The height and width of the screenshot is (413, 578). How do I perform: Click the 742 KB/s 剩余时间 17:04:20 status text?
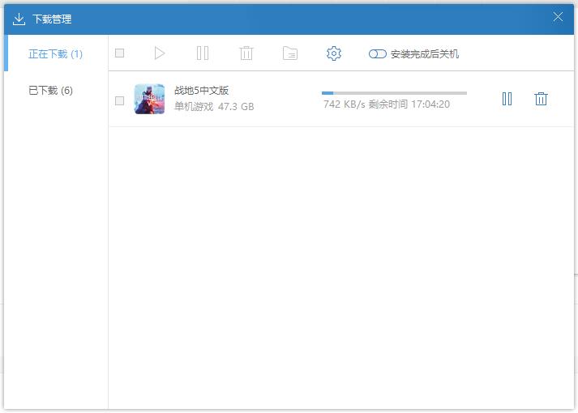(387, 104)
